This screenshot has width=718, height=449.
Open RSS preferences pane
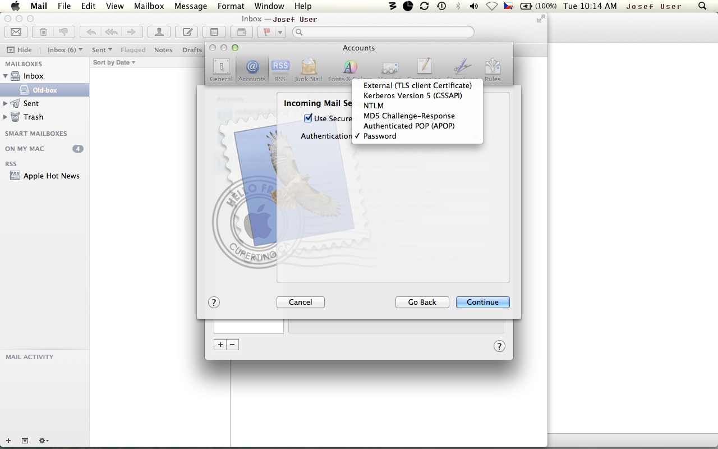(x=280, y=70)
